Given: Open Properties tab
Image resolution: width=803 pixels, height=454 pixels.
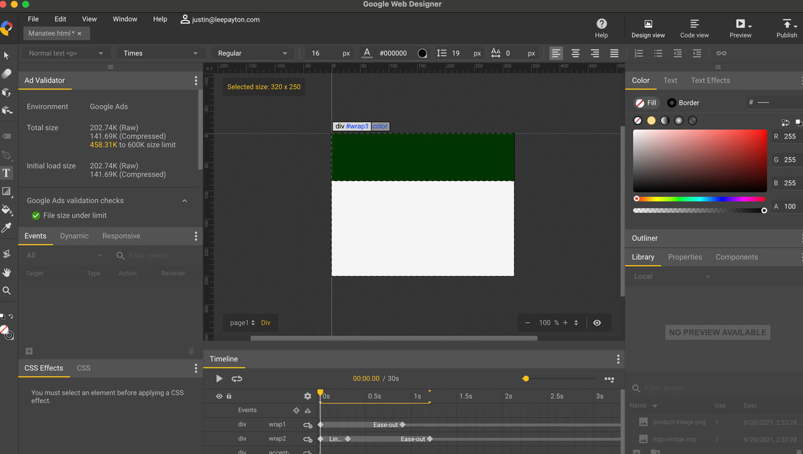Looking at the screenshot, I should 685,257.
